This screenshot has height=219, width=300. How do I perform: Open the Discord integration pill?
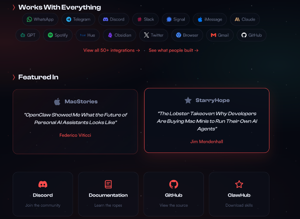point(114,19)
